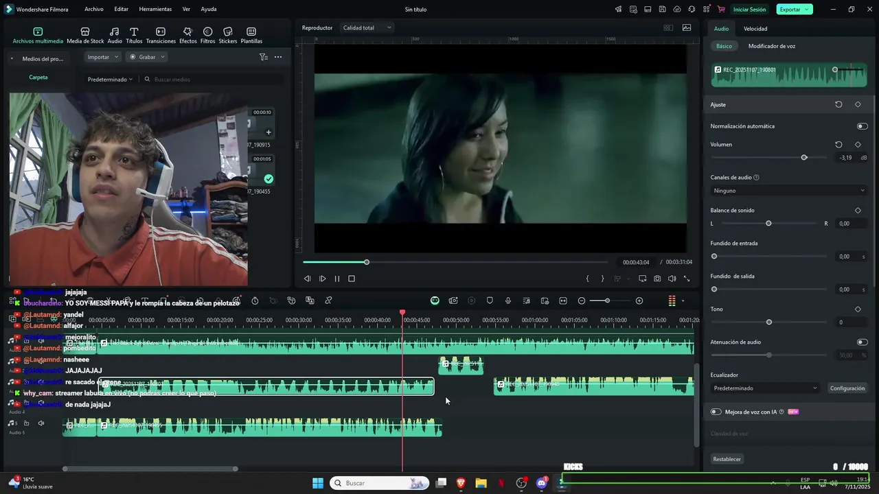Switch to the Modificador de voz tab
The image size is (879, 494).
772,46
